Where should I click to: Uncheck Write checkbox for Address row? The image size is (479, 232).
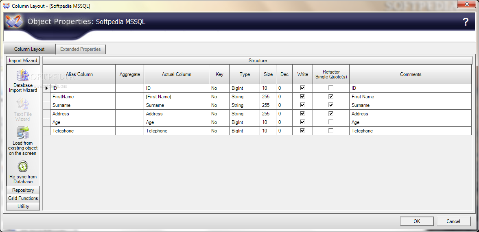[x=302, y=113]
